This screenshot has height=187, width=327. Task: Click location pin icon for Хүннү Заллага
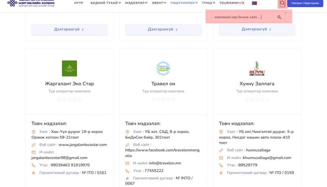click(x=221, y=132)
